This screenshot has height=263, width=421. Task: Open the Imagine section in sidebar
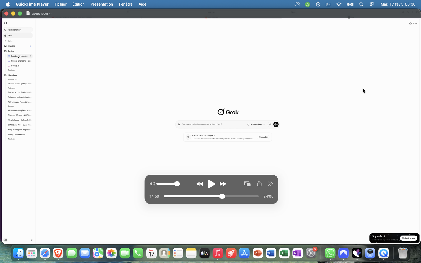(x=12, y=46)
